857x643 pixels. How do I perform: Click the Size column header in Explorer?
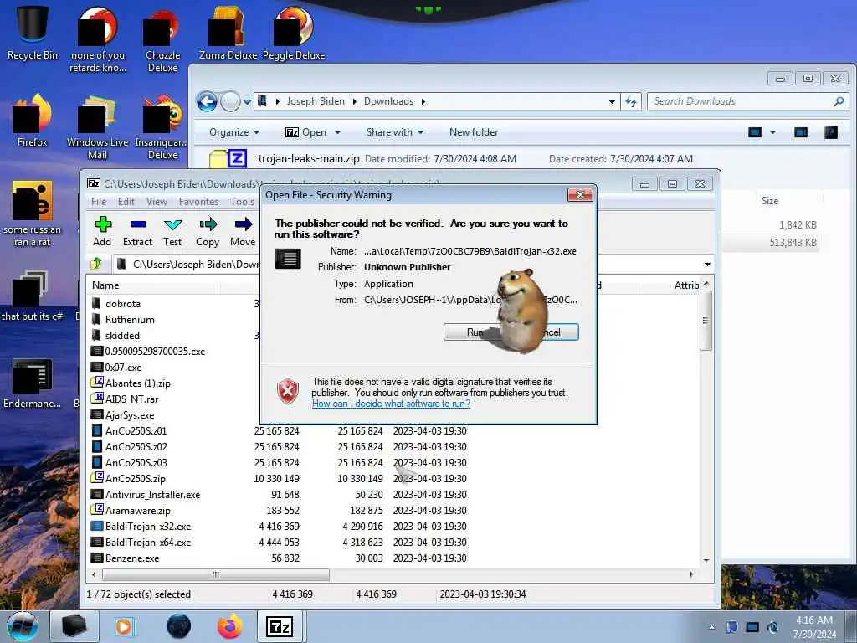770,201
